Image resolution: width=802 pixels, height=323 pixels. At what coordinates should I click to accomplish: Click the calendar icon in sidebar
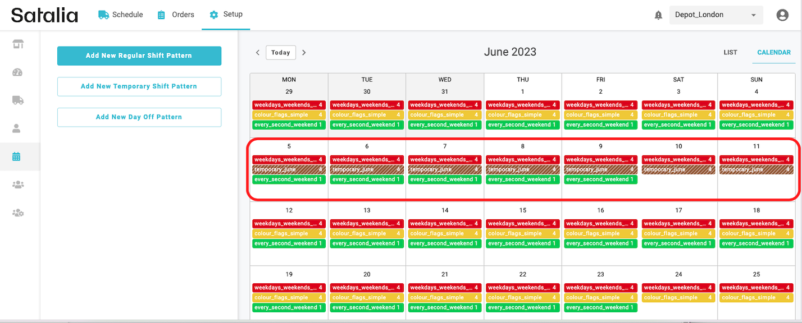17,156
